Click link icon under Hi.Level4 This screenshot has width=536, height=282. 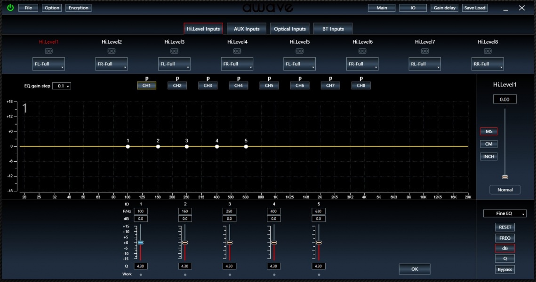click(237, 51)
